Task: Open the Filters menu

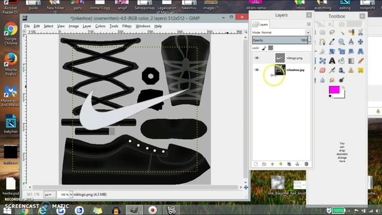Action: [127, 26]
